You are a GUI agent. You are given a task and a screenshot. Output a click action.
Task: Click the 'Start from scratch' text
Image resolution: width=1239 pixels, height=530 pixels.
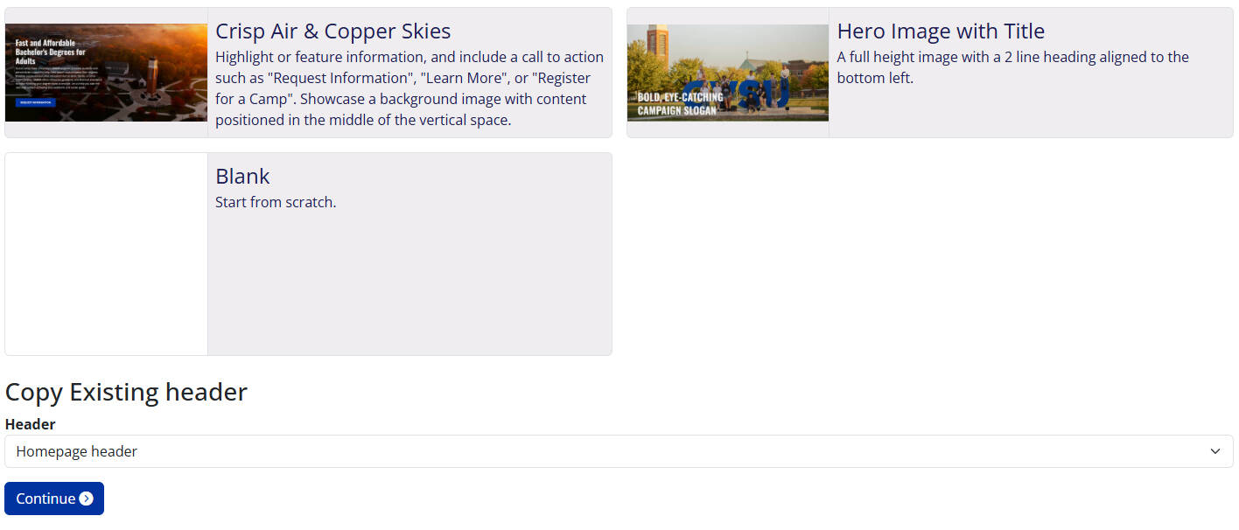coord(276,202)
